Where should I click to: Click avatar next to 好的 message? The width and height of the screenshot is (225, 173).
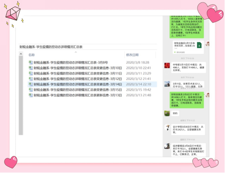(x=167, y=113)
